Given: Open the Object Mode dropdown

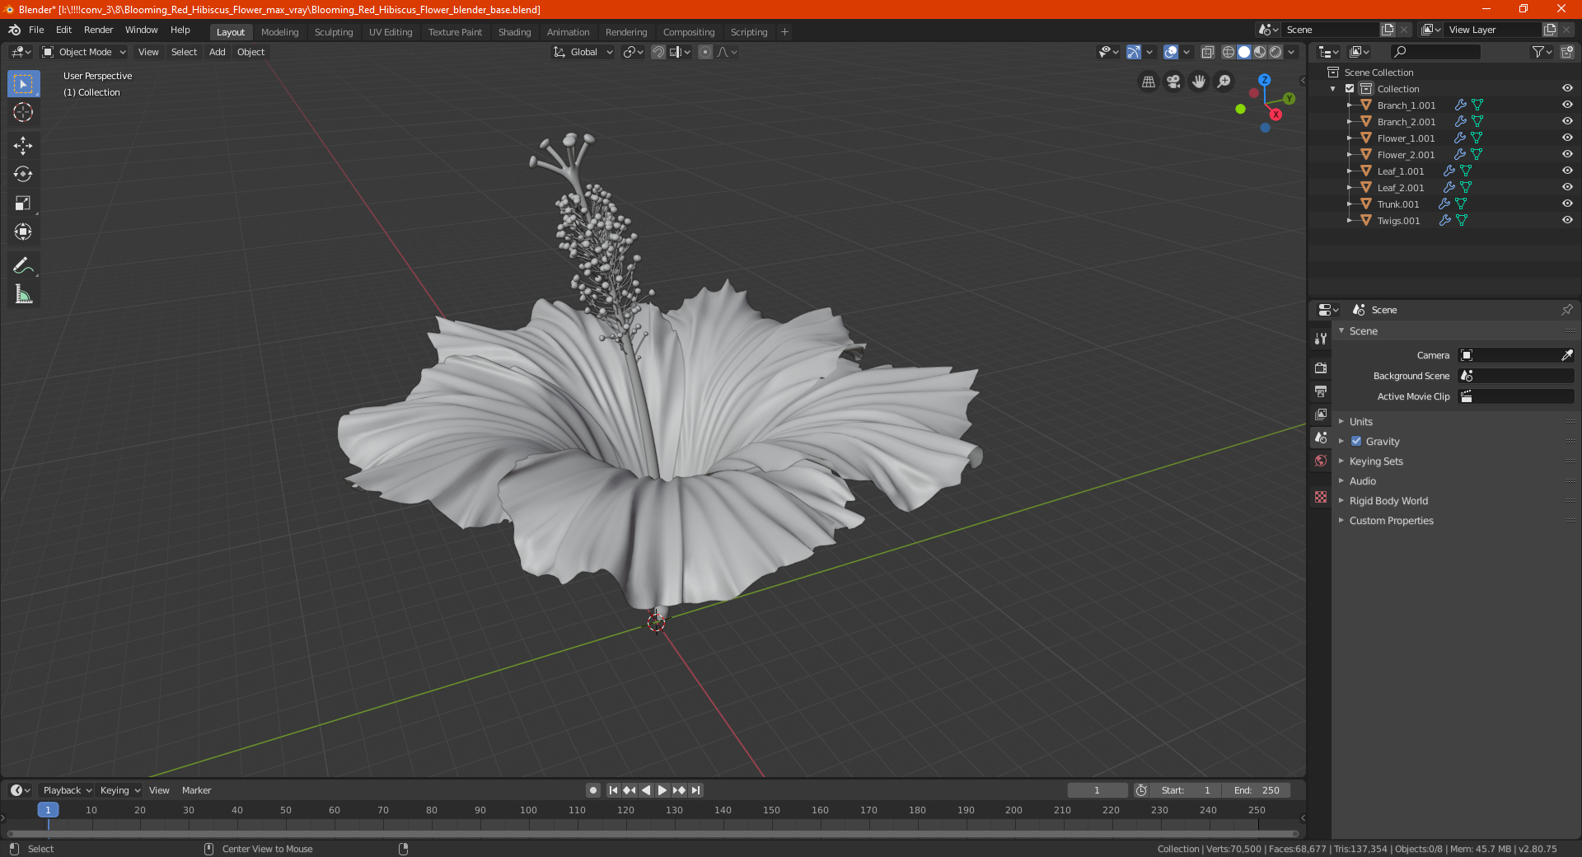Looking at the screenshot, I should (x=84, y=52).
